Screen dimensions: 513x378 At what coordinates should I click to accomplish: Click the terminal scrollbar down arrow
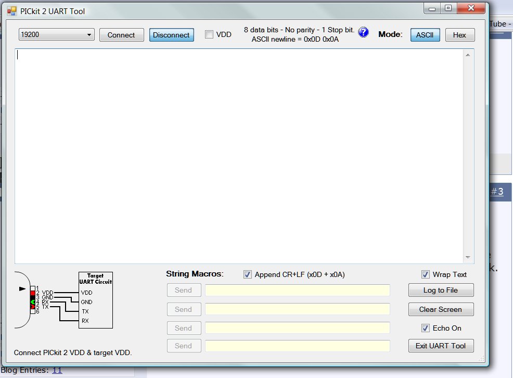[x=468, y=258]
